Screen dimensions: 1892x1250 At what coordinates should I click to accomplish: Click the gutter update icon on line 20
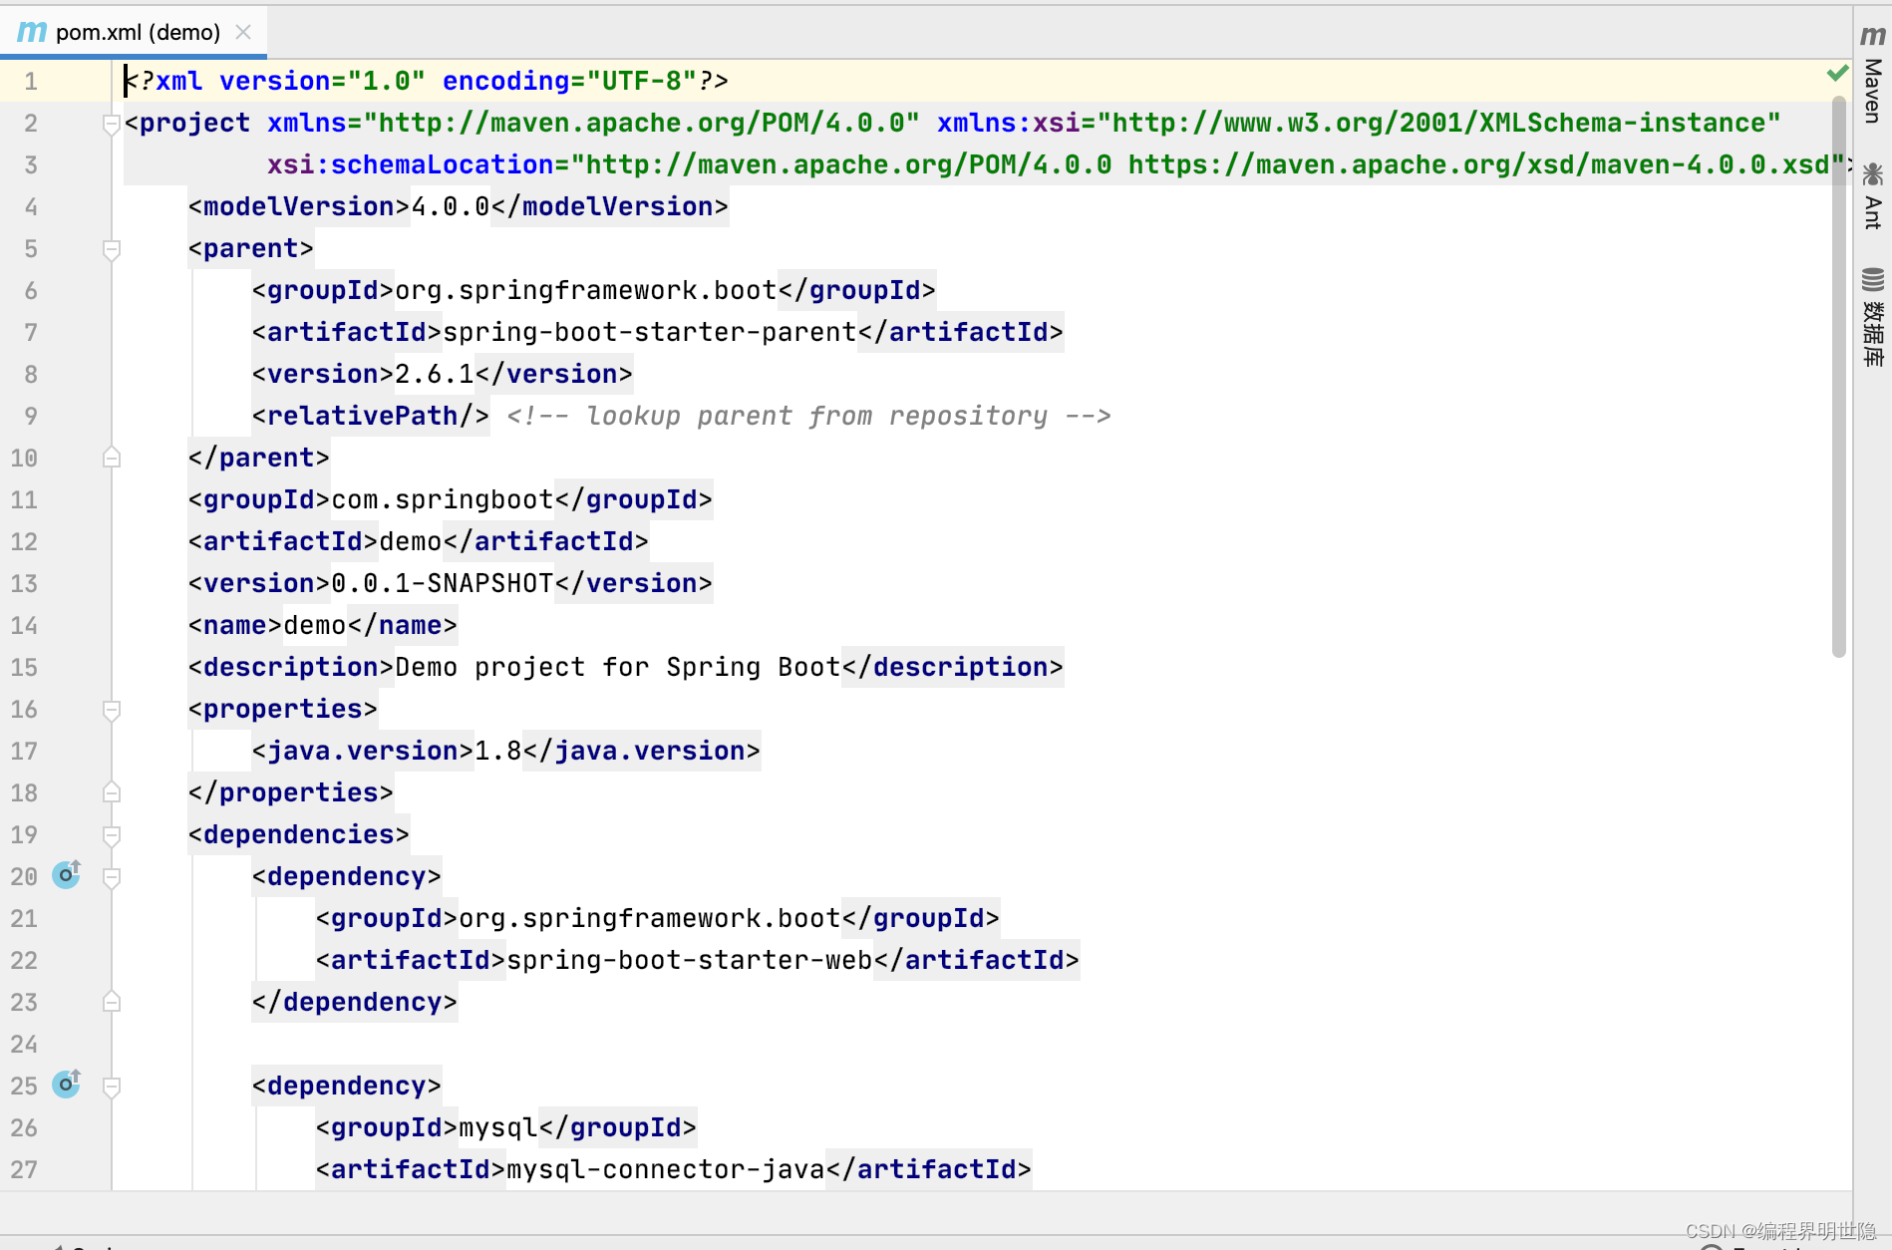point(67,875)
